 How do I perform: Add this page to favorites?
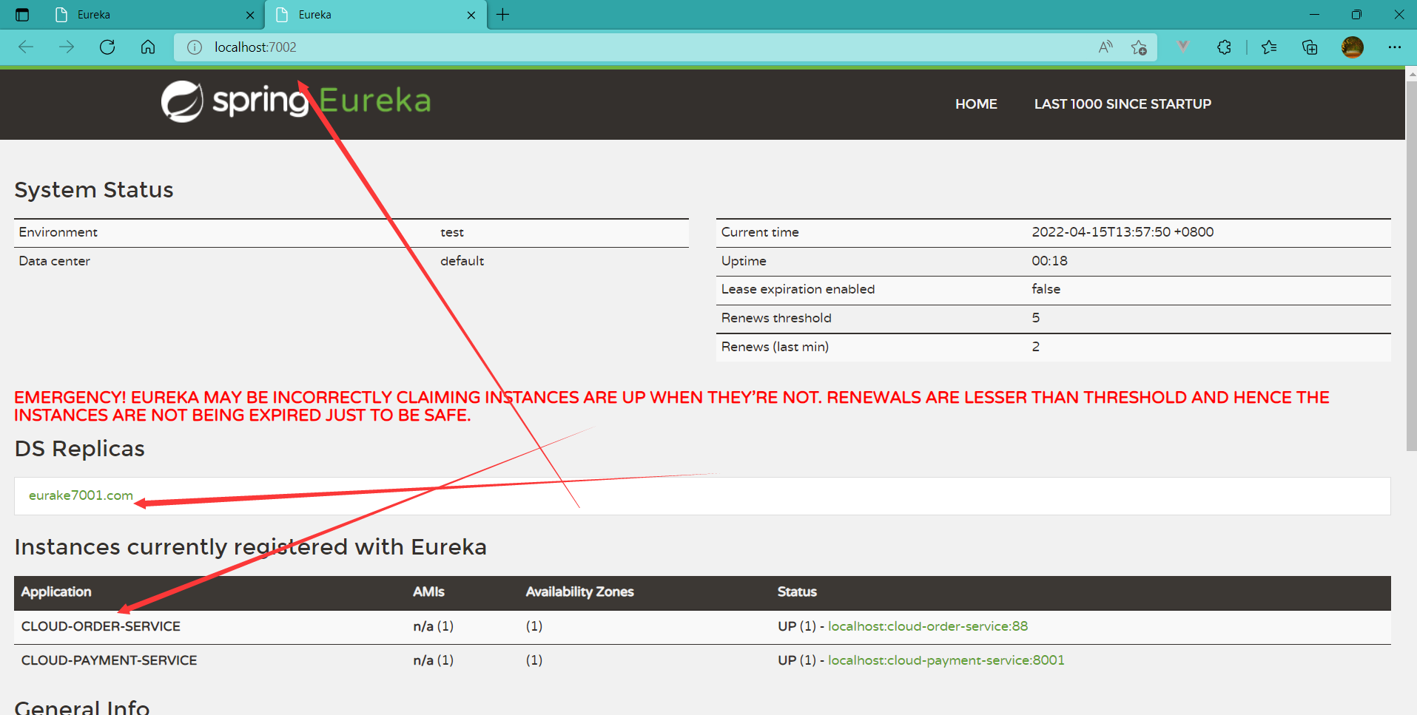click(x=1139, y=47)
